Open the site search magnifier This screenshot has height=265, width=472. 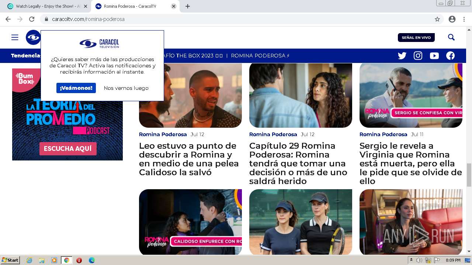click(451, 37)
